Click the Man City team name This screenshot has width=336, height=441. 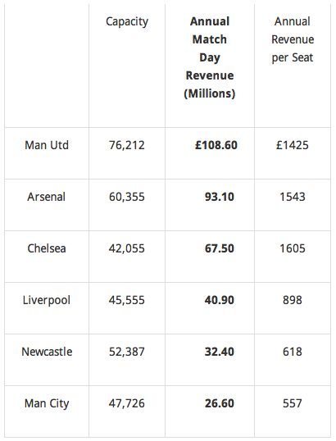click(x=47, y=403)
